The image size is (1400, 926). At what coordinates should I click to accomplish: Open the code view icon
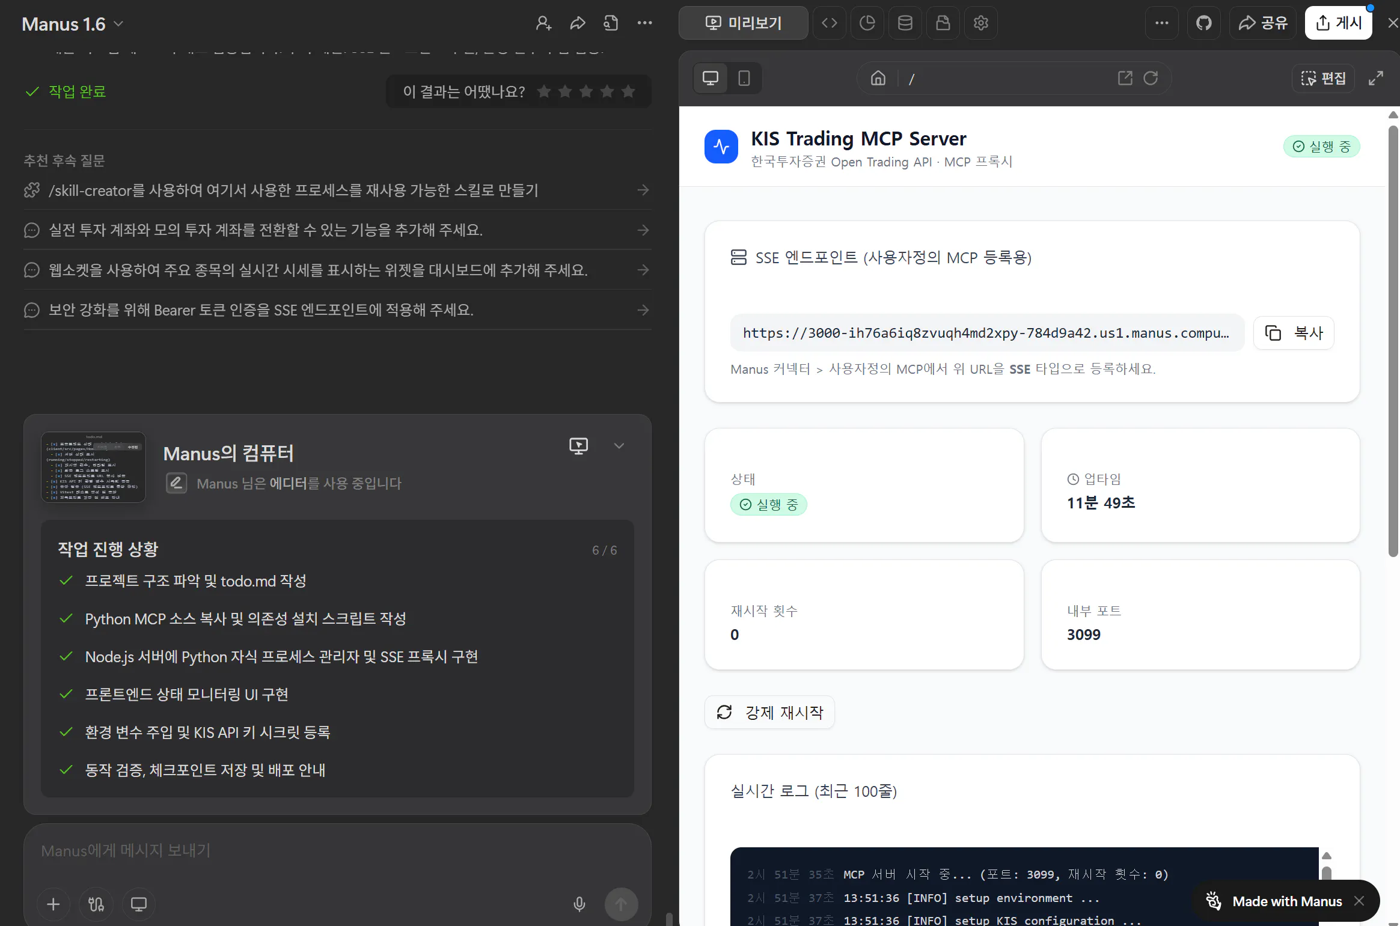click(x=830, y=23)
